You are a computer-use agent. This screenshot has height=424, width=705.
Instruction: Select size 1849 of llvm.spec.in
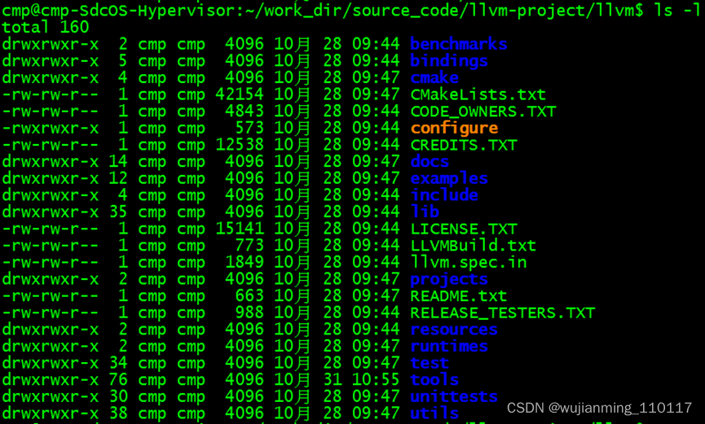click(245, 262)
